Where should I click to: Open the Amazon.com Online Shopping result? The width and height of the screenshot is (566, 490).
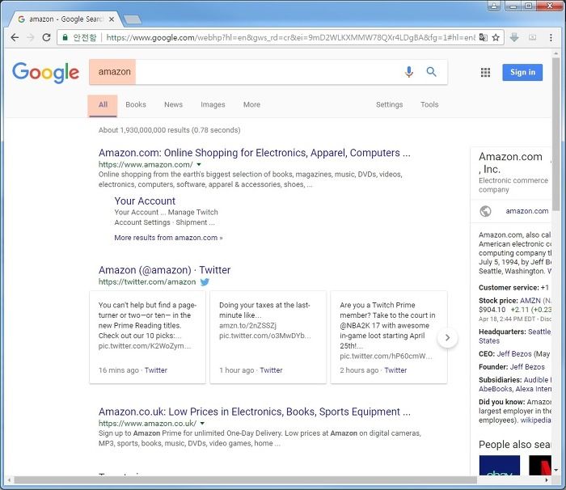(x=255, y=153)
